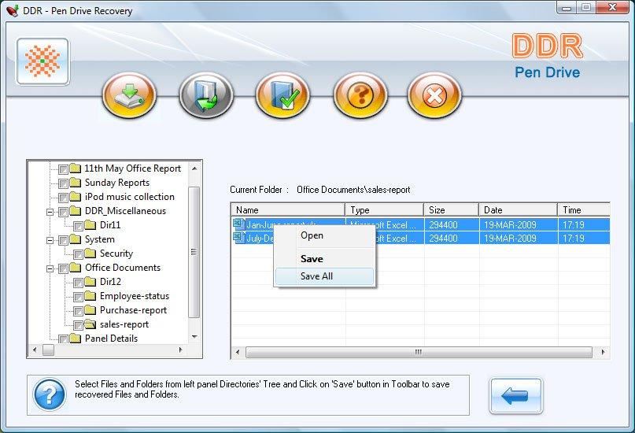
Task: Collapse the Office Documents tree node
Action: [x=50, y=268]
